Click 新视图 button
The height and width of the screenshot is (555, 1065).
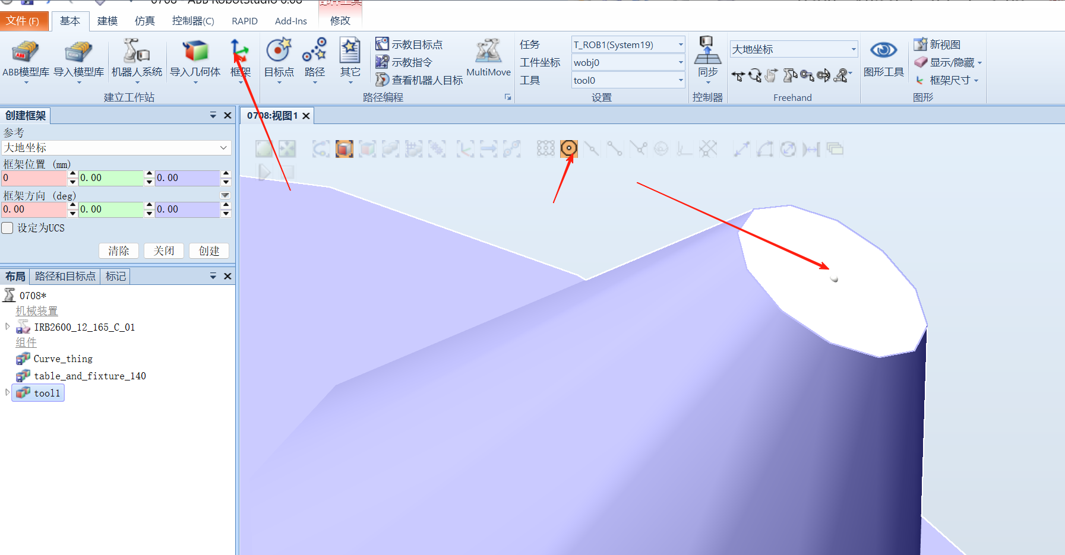tap(937, 45)
